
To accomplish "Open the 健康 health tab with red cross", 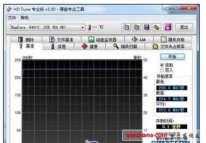I will (x=90, y=47).
